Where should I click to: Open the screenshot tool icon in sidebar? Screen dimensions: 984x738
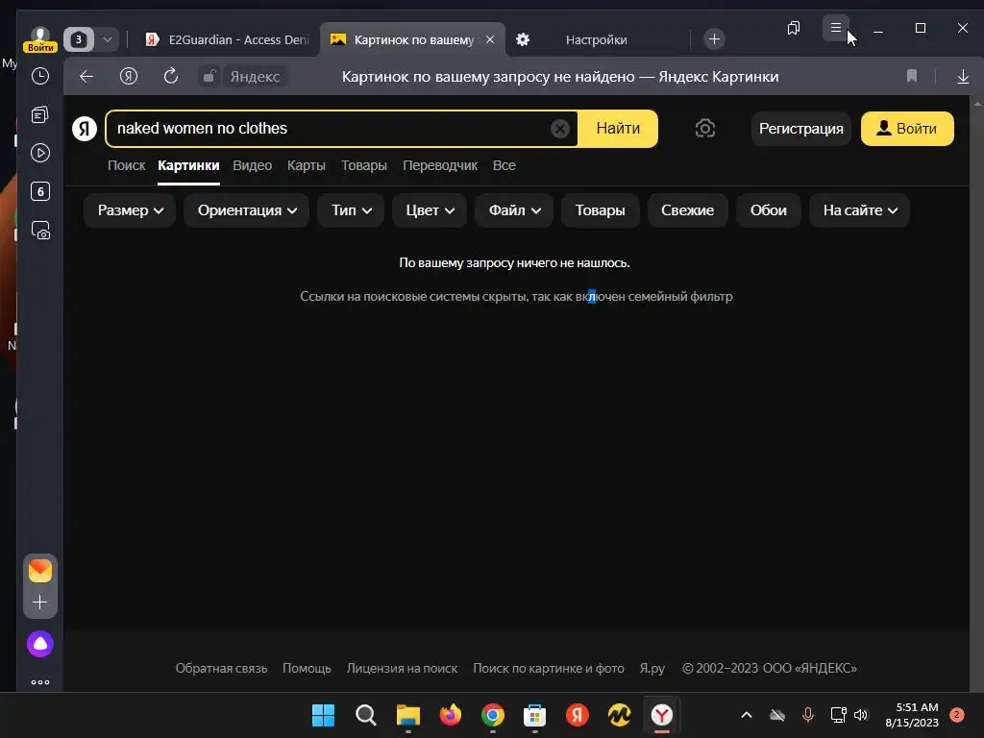40,231
